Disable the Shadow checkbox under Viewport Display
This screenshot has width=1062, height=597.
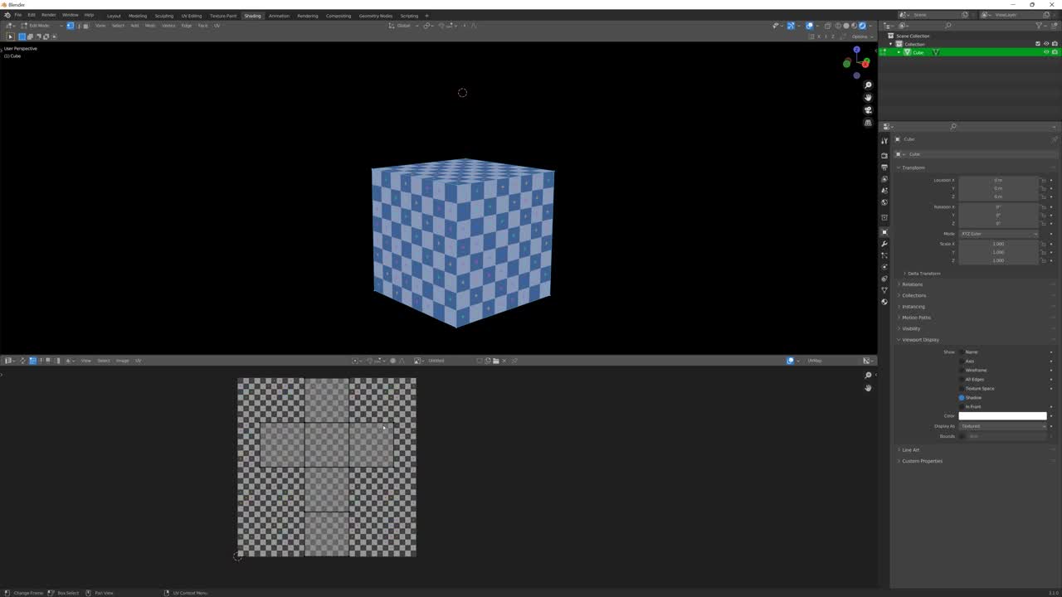point(961,397)
